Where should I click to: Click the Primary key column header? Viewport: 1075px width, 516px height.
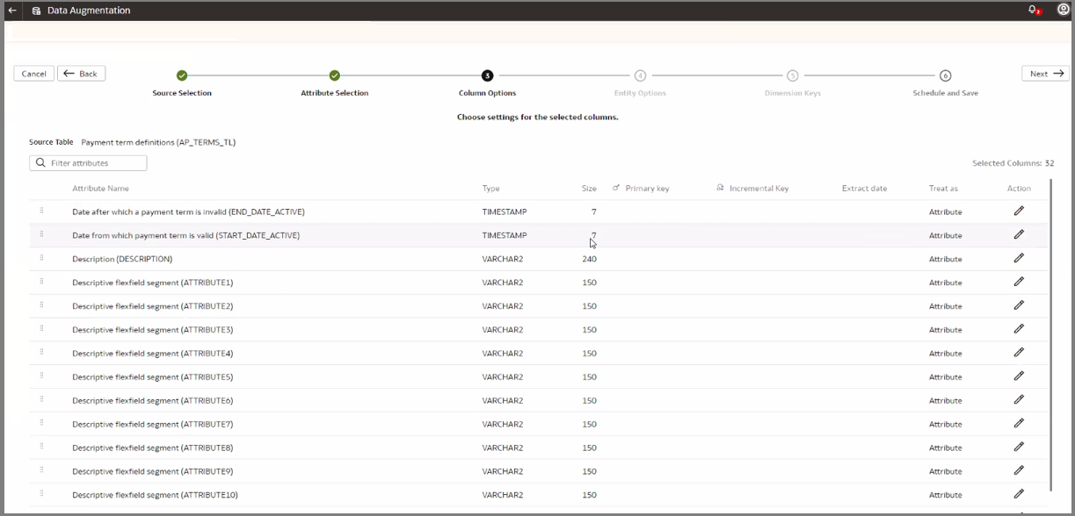(x=647, y=189)
